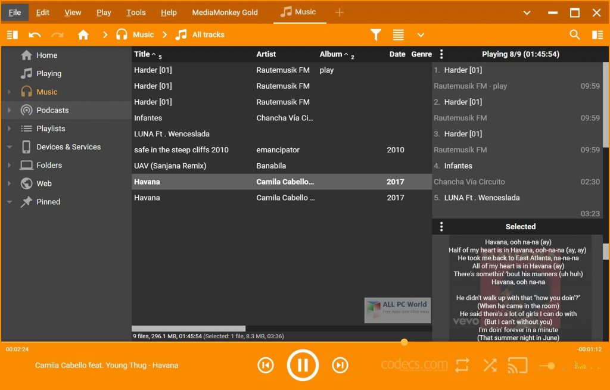
Task: Click the search magnifier icon
Action: 575,35
